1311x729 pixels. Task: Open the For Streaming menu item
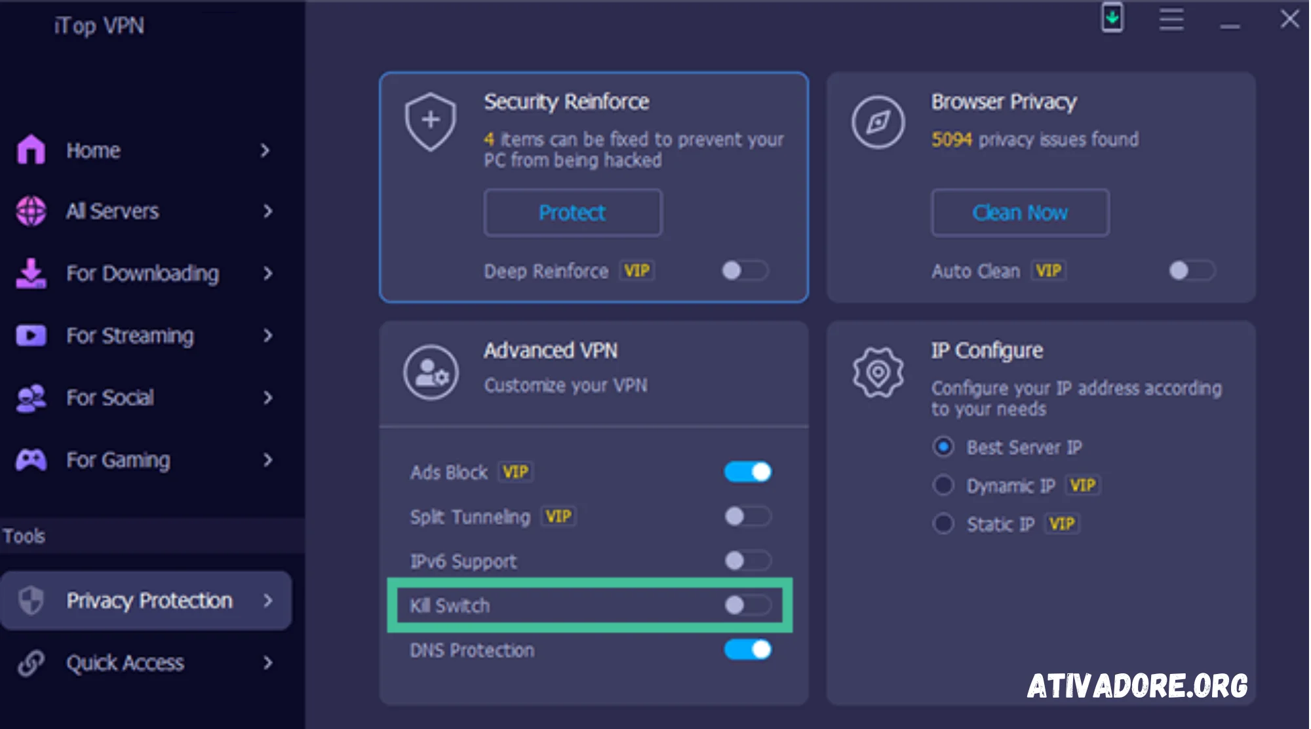146,335
